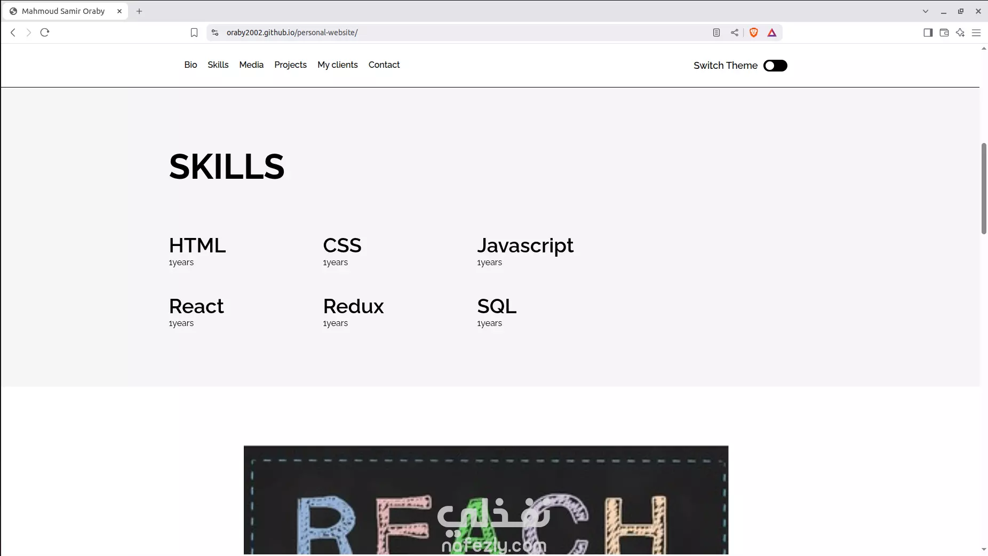Screen dimensions: 988x556
Task: Click the scrollbar up arrow
Action: pyautogui.click(x=984, y=49)
